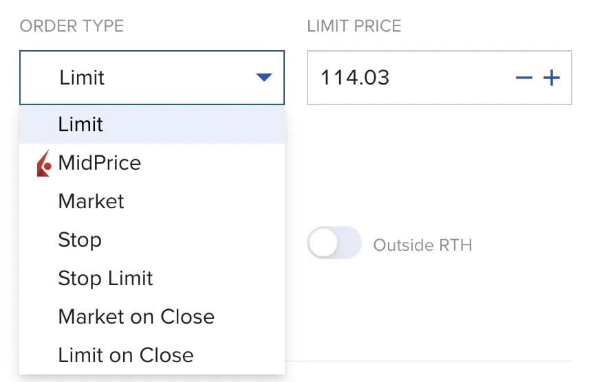Click the red IBKR logo beside MidPrice

[44, 164]
